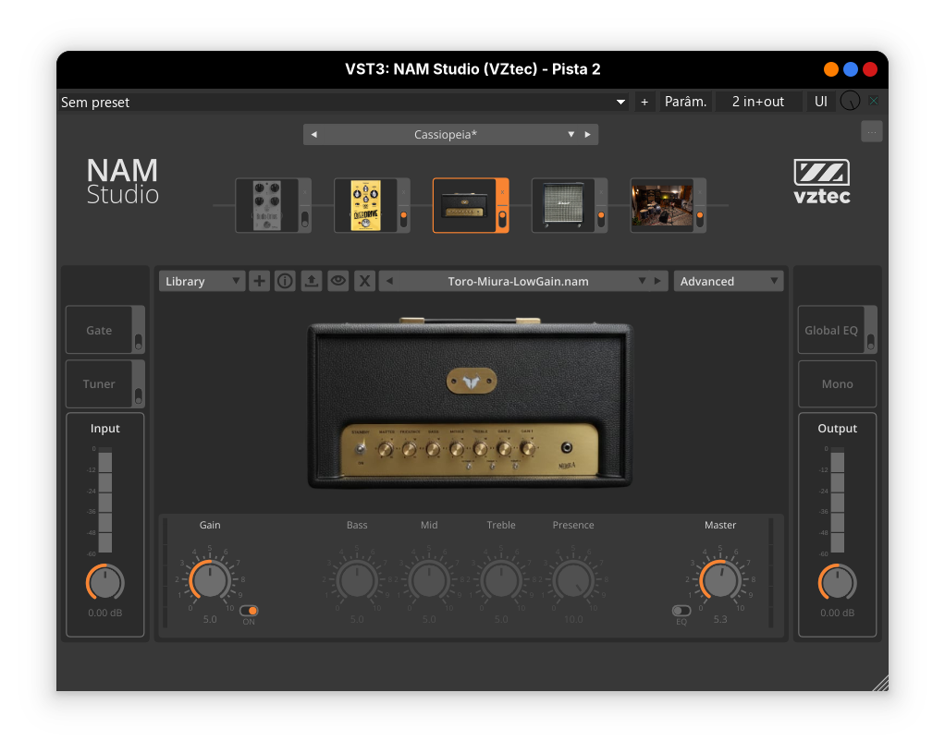Viewport: 945px width, 753px height.
Task: Click the 2 in+out routing button
Action: tap(758, 102)
